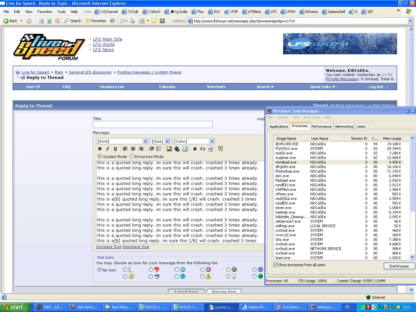
Task: Open LFS Main Site link
Action: tap(108, 39)
